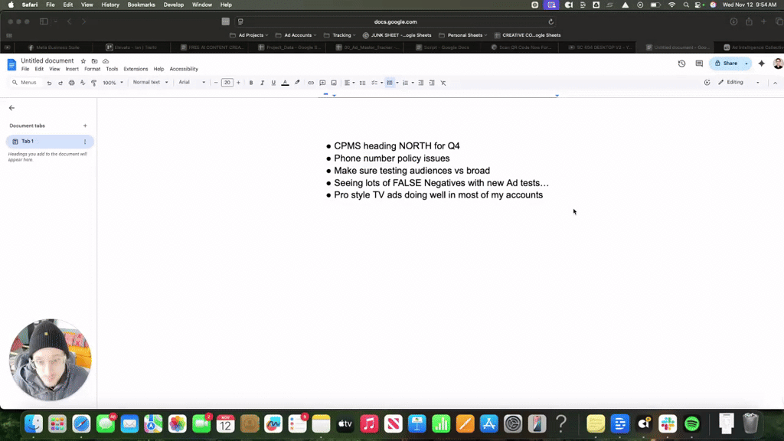The height and width of the screenshot is (441, 784).
Task: Open Gemini sparkle assistant icon
Action: [x=762, y=64]
